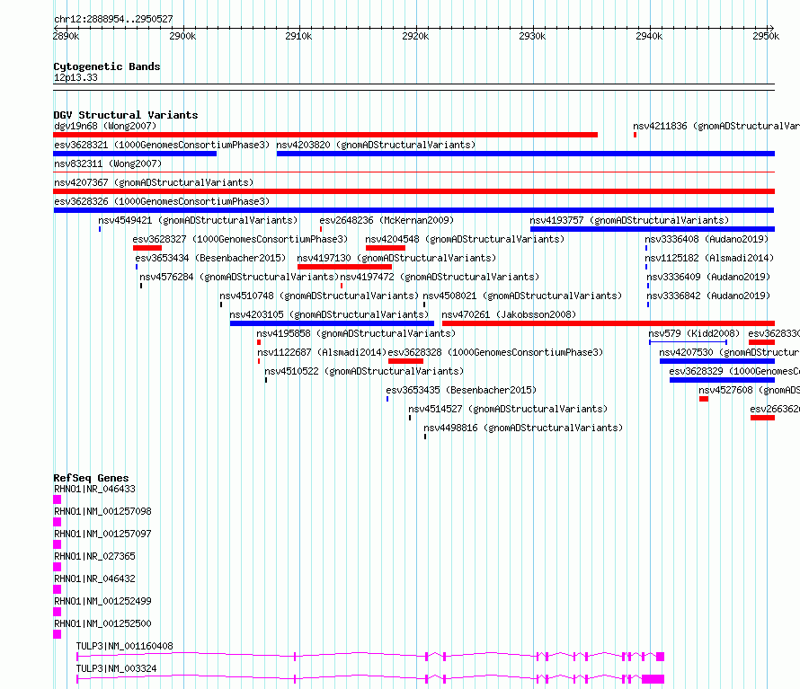Screen dimensions: 800x689
Task: Click nsv4207530 variant label
Action: (729, 352)
